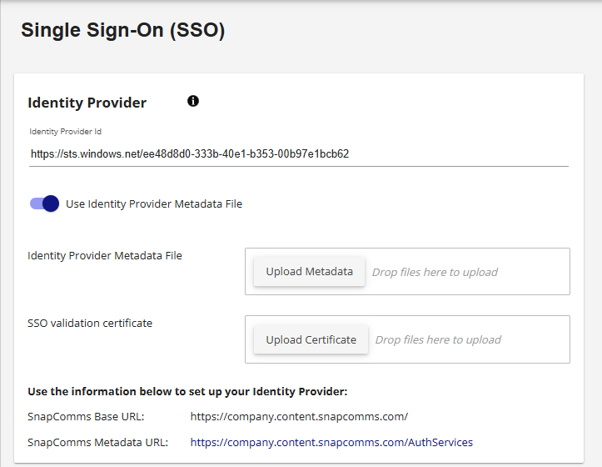
Task: Focus the Identity Provider Id input field
Action: click(x=299, y=154)
